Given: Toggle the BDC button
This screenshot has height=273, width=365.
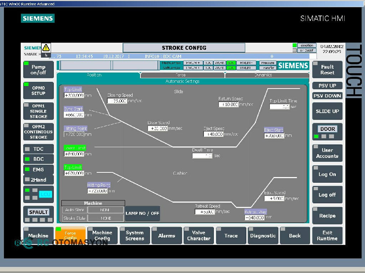Looking at the screenshot, I should [x=38, y=159].
